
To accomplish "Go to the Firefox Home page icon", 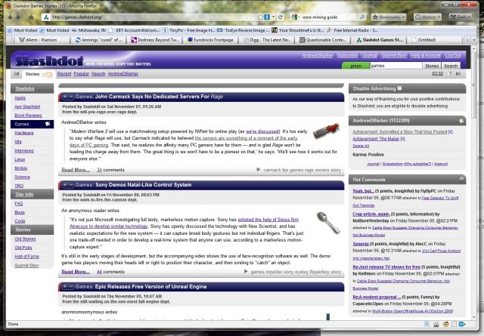I will click(x=31, y=17).
